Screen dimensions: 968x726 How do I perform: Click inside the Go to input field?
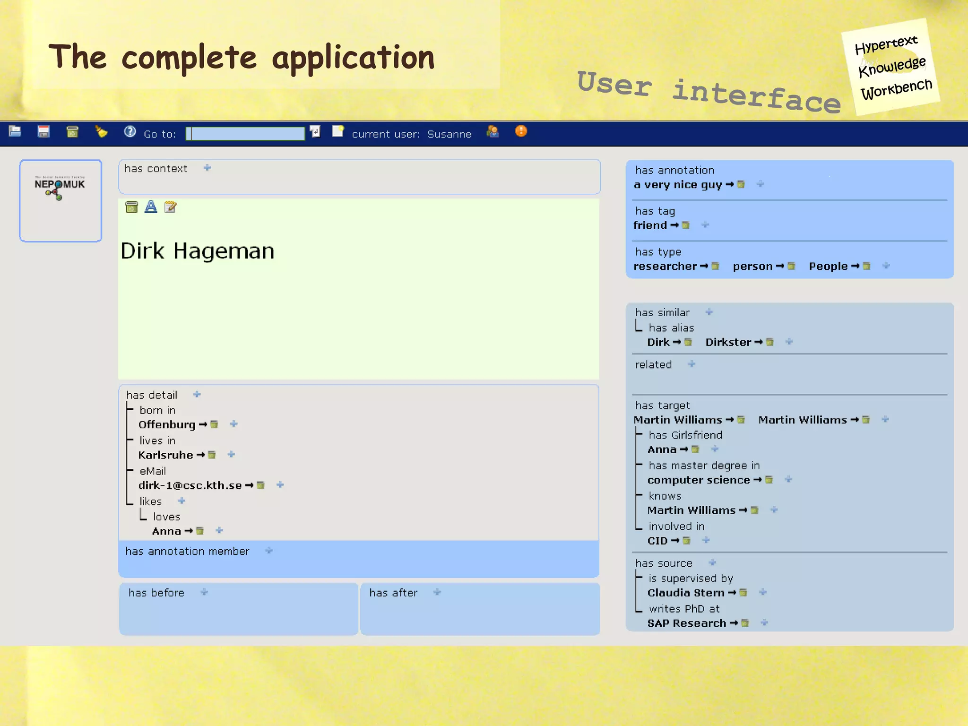[246, 134]
